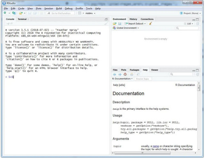Click the New File icon in toolbar
Image resolution: width=205 pixels, height=159 pixels.
5,13
